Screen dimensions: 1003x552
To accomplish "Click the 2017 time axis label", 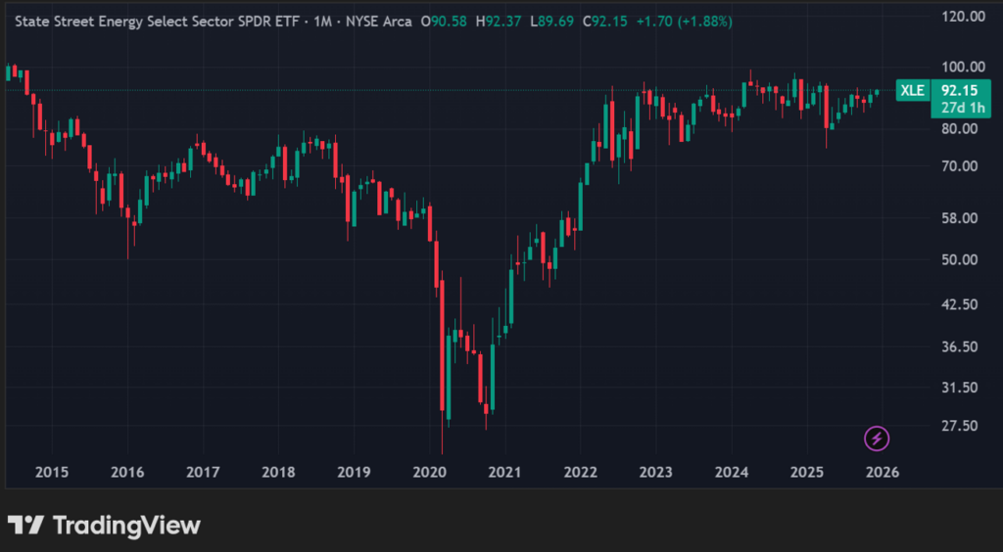I will (x=203, y=473).
